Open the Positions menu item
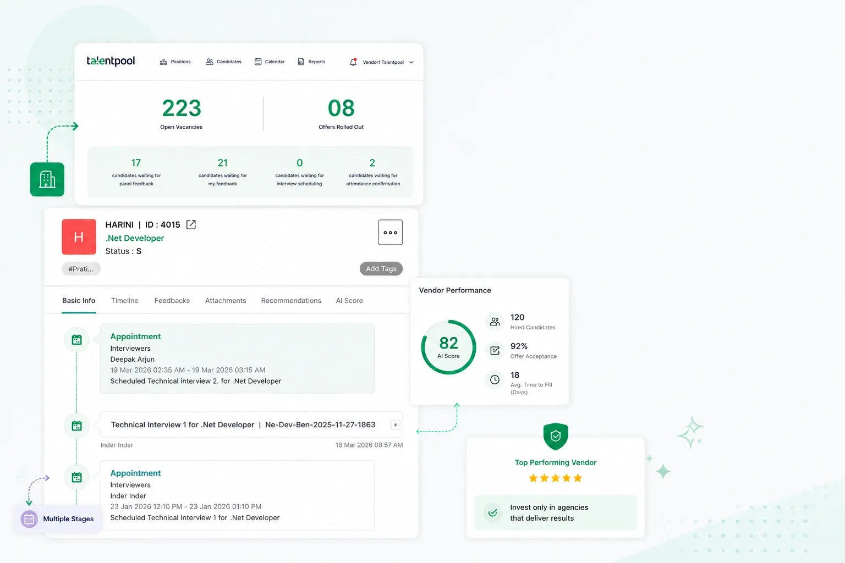Viewport: 845px width, 563px height. tap(175, 62)
